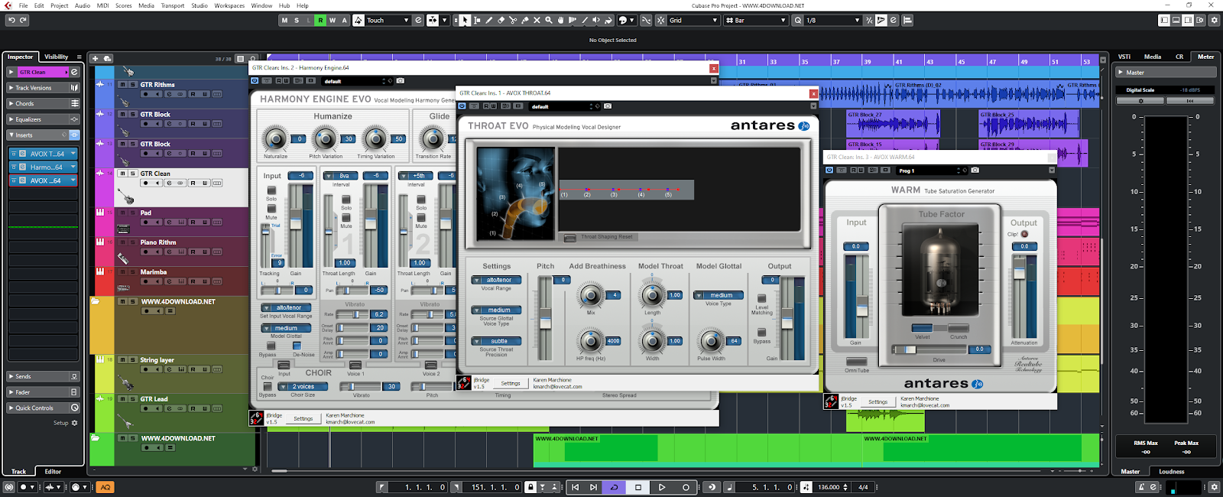
Task: Toggle OmniTube button in WARM plugin
Action: [x=857, y=362]
